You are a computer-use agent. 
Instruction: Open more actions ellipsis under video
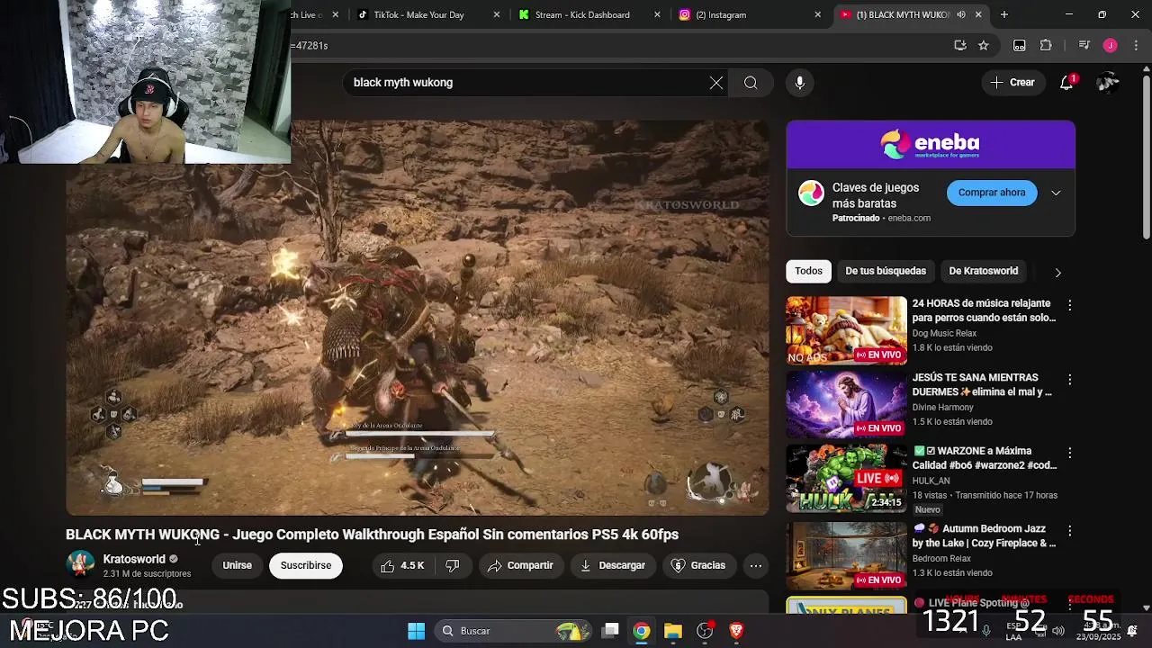(756, 565)
